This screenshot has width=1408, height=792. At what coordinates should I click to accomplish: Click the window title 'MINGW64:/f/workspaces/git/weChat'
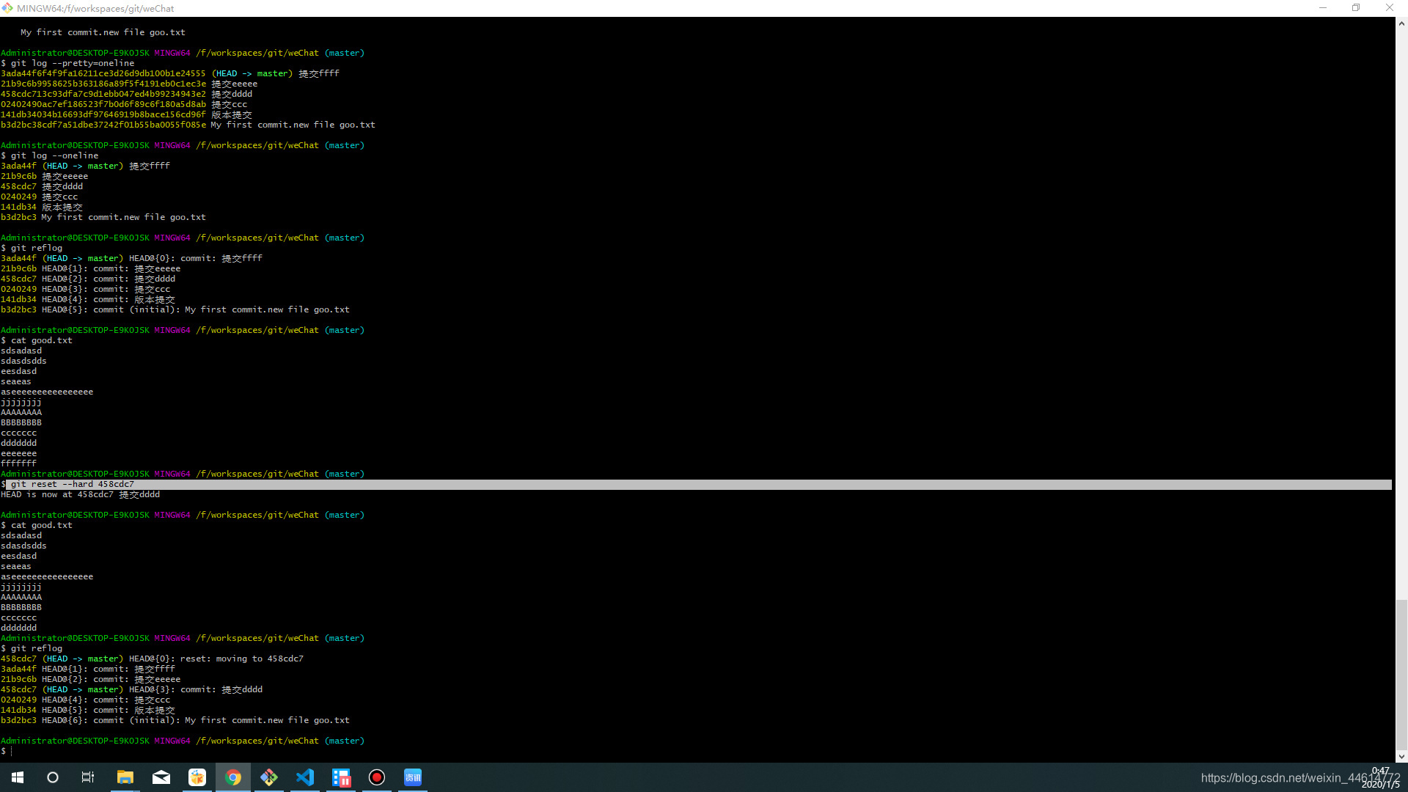(95, 8)
